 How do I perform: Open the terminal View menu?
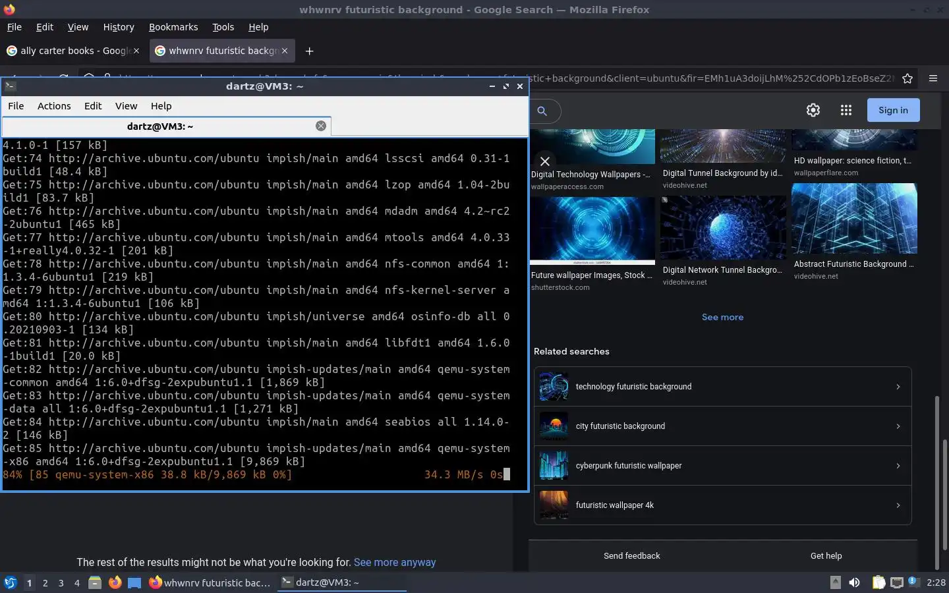click(126, 105)
